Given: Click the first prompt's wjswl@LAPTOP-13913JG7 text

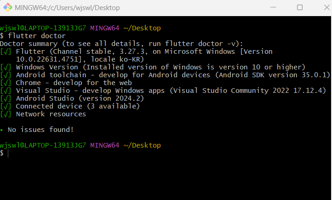Looking at the screenshot, I should 43,28.
